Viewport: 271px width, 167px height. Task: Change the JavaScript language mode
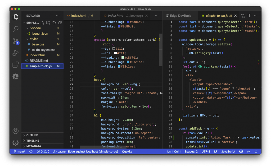[228, 151]
